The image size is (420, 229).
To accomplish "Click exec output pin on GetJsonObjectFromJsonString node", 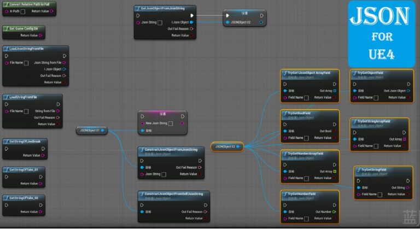I will (192, 15).
